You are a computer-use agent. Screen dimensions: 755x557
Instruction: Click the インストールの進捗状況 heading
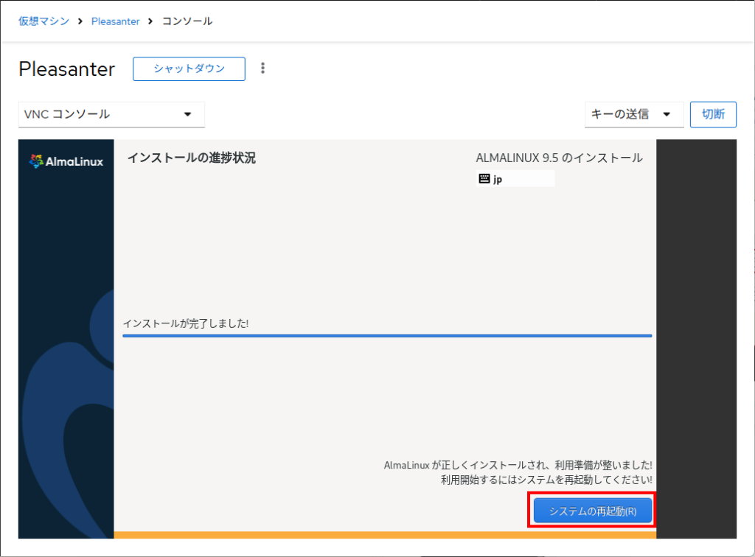192,158
